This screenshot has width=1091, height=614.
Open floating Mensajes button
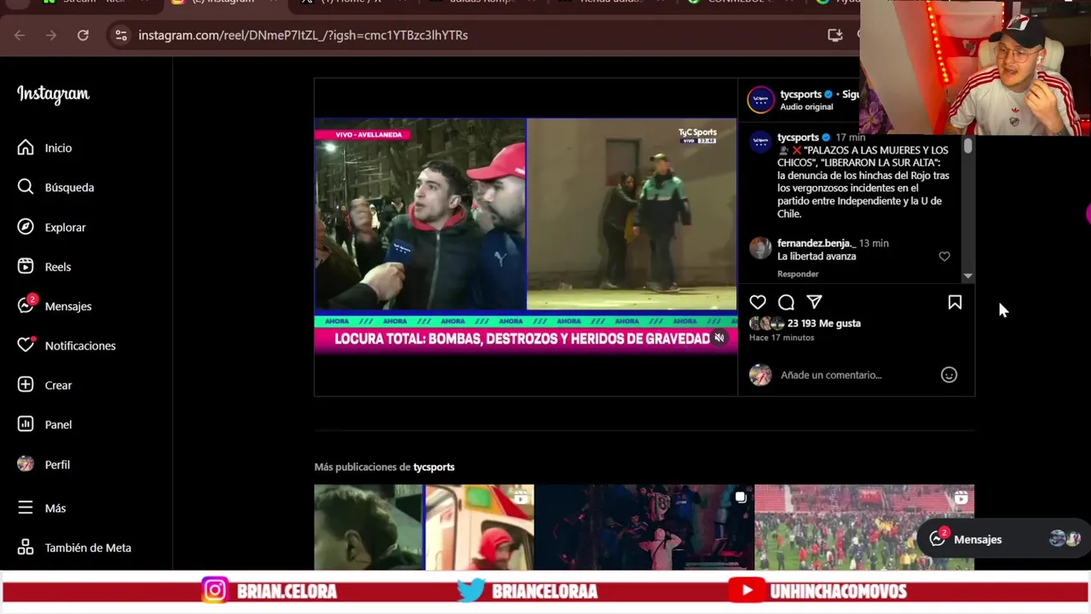[1004, 539]
